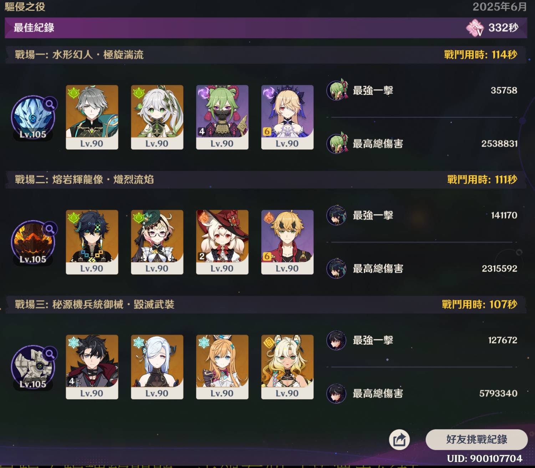Open 好友挑戰紀錄 friend challenge records
535x468 pixels.
[x=477, y=439]
